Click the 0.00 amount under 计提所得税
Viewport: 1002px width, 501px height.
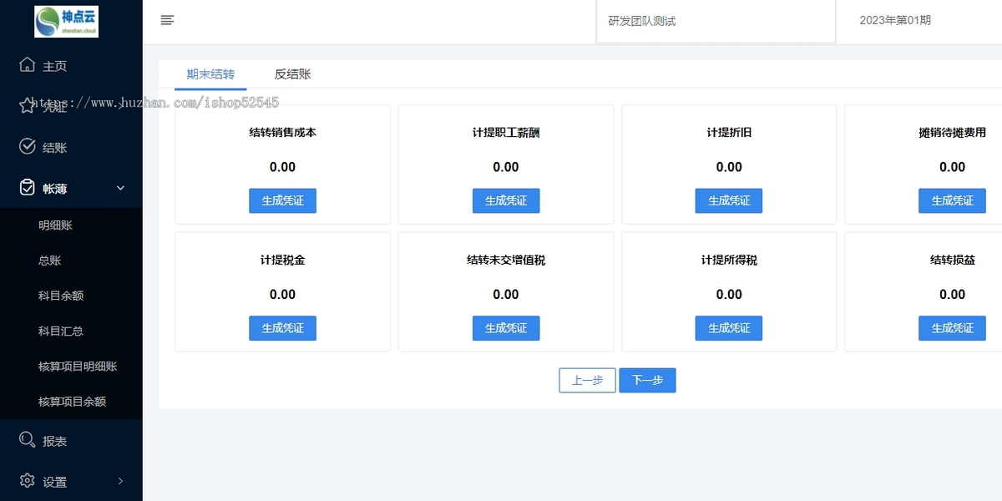click(x=729, y=295)
